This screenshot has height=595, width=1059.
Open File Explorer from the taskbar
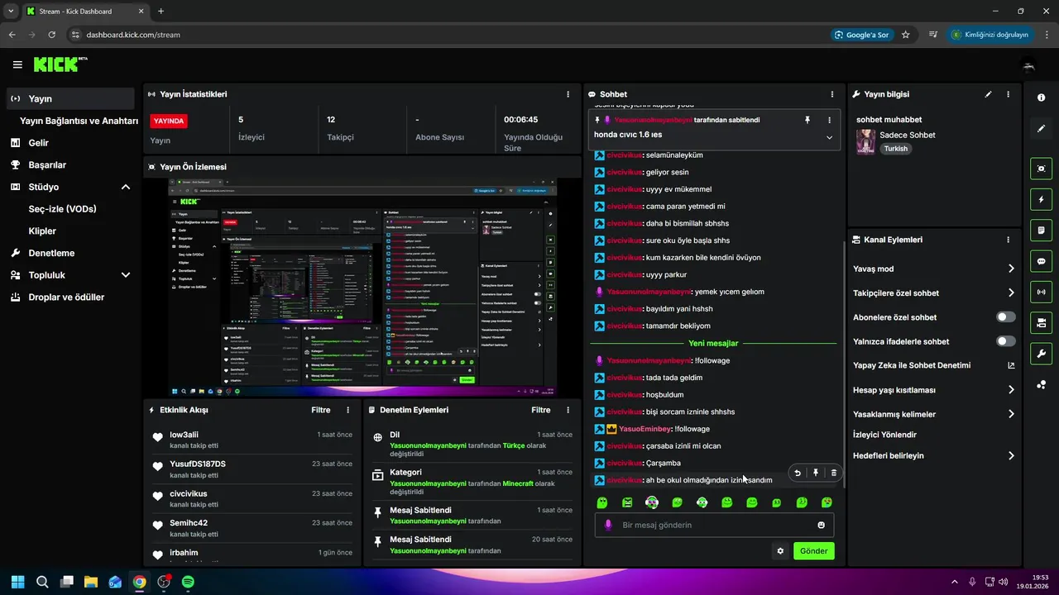click(91, 582)
